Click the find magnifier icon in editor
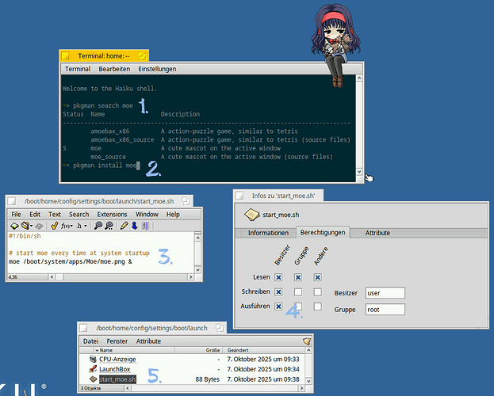Viewport: 494px width, 396px height. (97, 226)
